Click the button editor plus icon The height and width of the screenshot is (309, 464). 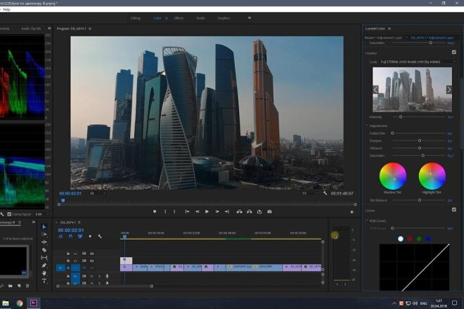coord(352,211)
